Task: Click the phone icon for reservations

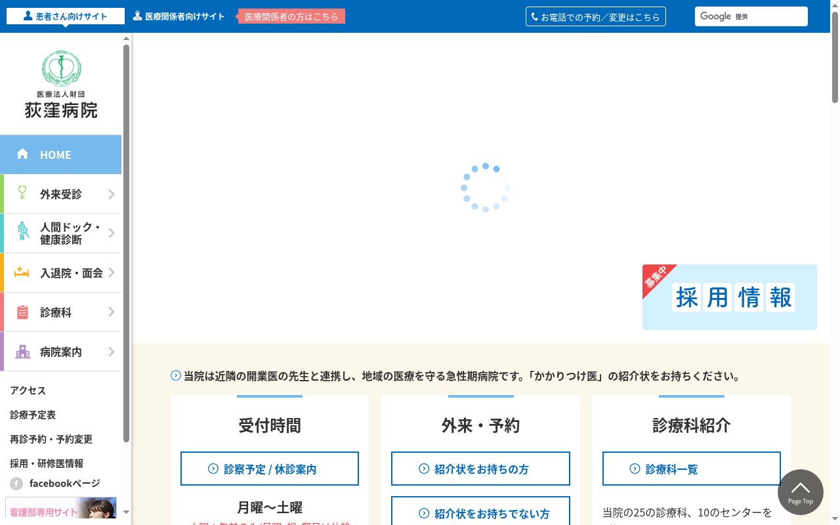Action: point(534,17)
